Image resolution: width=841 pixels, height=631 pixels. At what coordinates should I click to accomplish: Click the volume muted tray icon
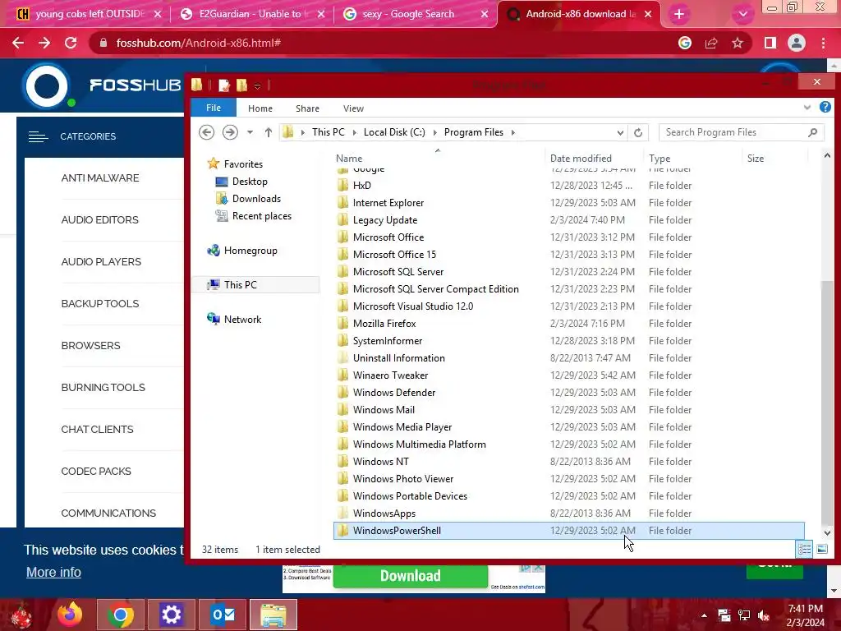(764, 615)
